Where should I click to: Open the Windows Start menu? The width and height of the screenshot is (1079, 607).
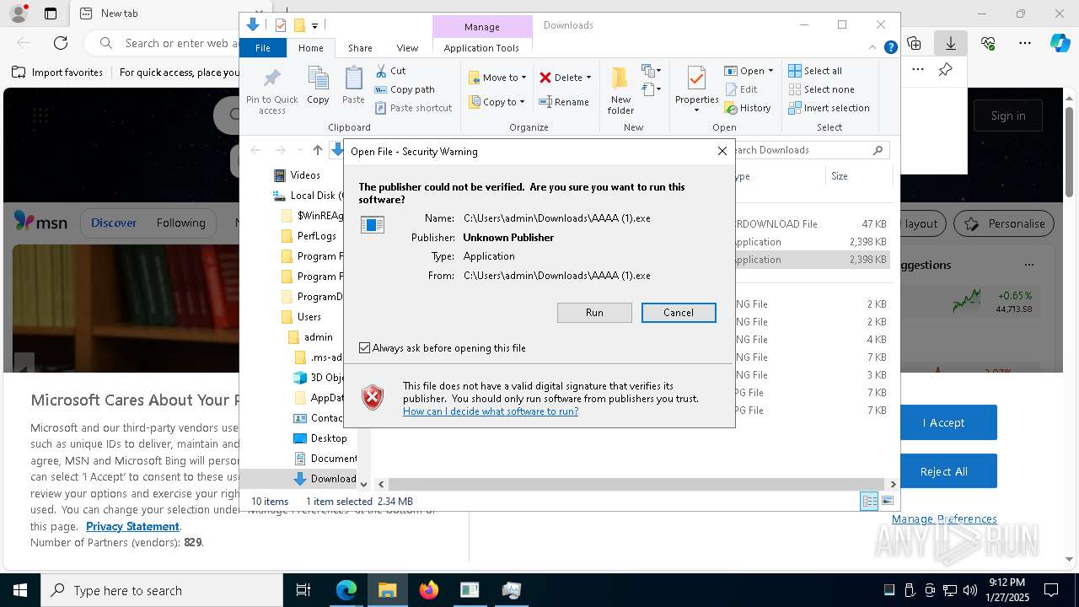pos(19,590)
